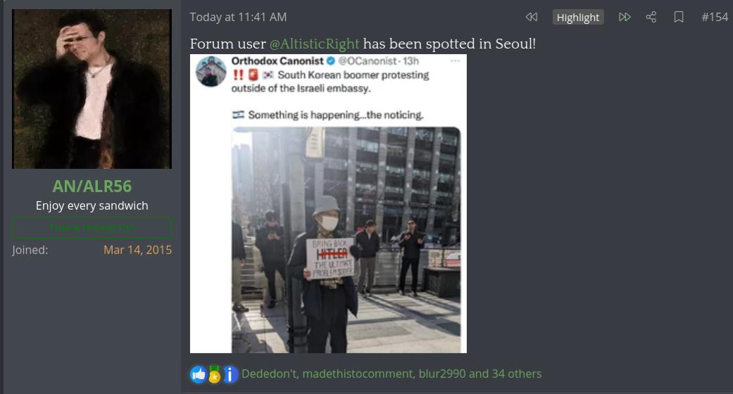Click the blue thumbs-up Like reaction
The height and width of the screenshot is (394, 733).
(x=199, y=374)
